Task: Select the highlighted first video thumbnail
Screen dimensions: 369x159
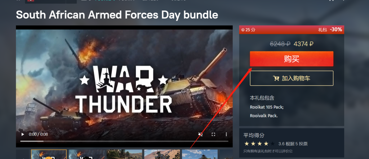Action: click(49, 154)
